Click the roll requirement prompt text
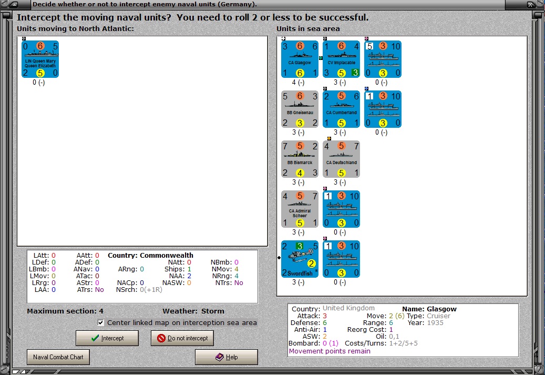 (x=192, y=17)
